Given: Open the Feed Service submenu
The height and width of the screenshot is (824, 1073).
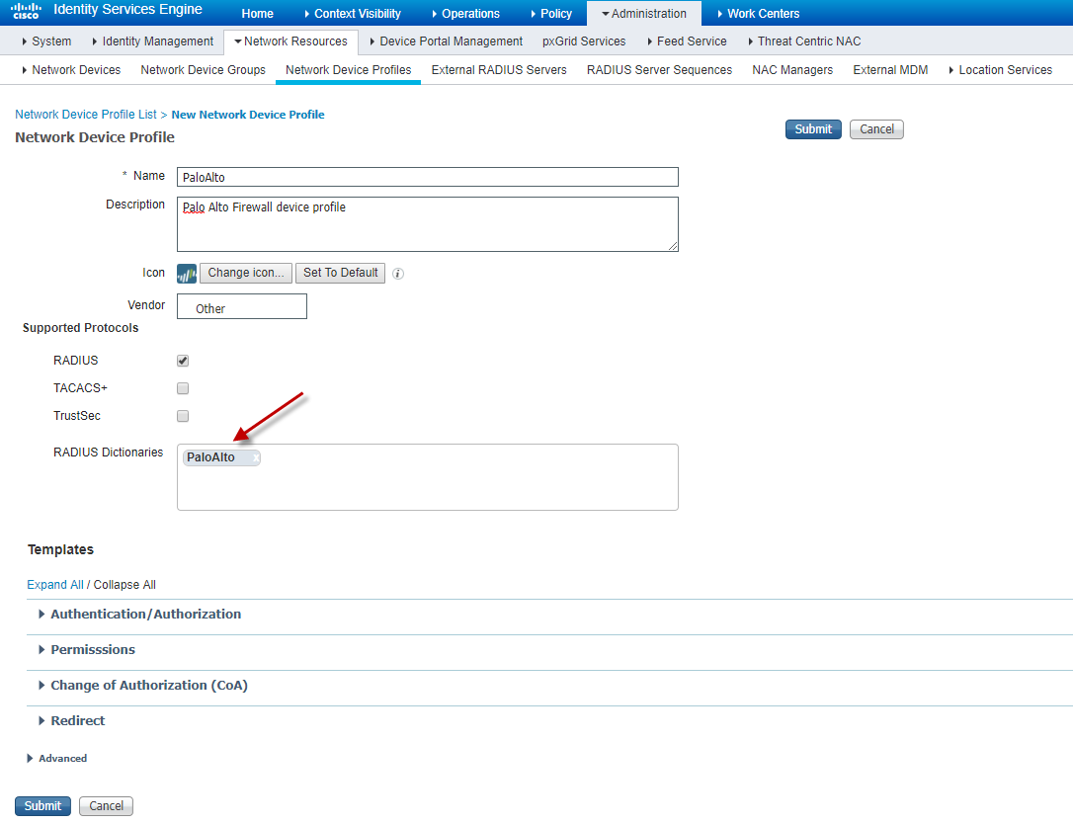Looking at the screenshot, I should [x=687, y=41].
